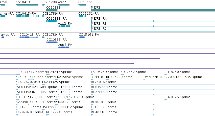Select the CG10333 gene label

click(x=53, y=8)
